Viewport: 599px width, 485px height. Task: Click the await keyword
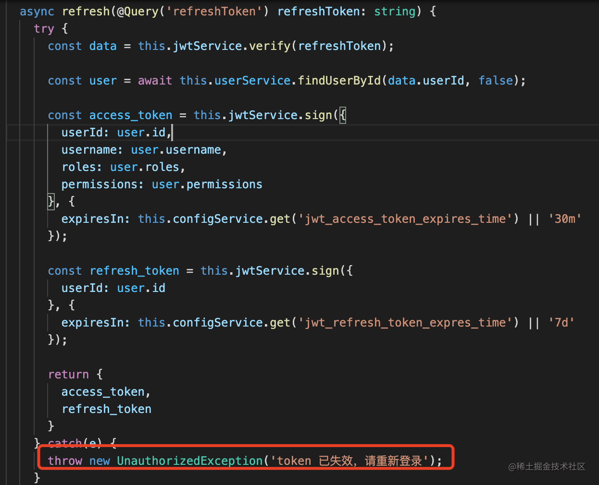click(155, 81)
